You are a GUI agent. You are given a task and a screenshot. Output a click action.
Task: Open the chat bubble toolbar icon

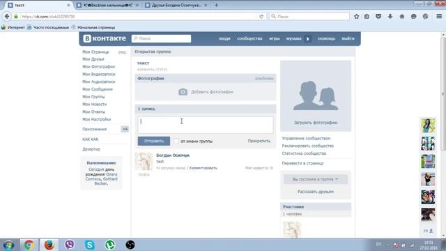point(413,17)
